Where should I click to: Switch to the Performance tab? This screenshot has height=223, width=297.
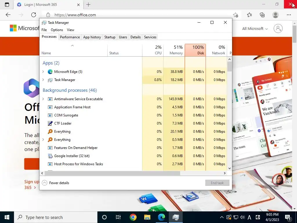point(70,37)
